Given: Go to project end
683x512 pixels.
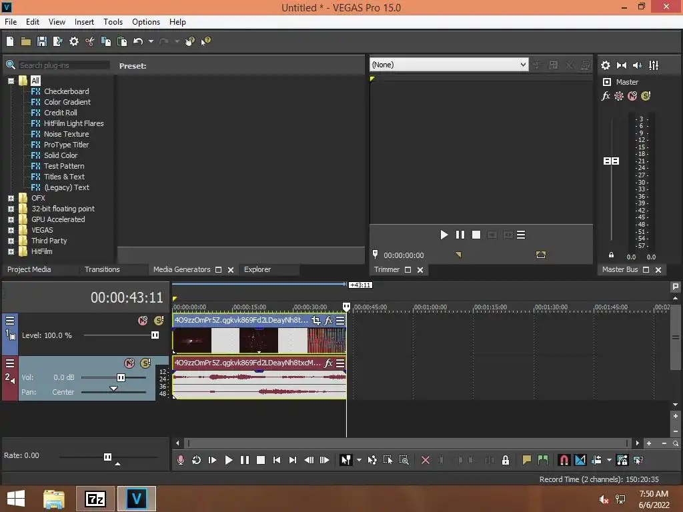Looking at the screenshot, I should (x=293, y=460).
